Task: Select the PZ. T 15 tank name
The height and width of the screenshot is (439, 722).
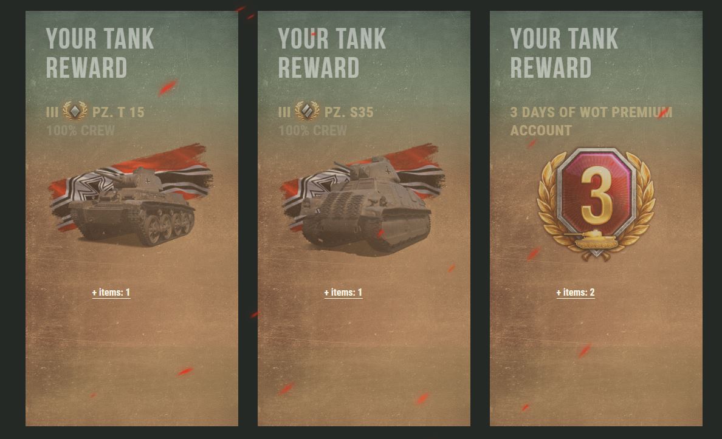Action: click(x=119, y=112)
